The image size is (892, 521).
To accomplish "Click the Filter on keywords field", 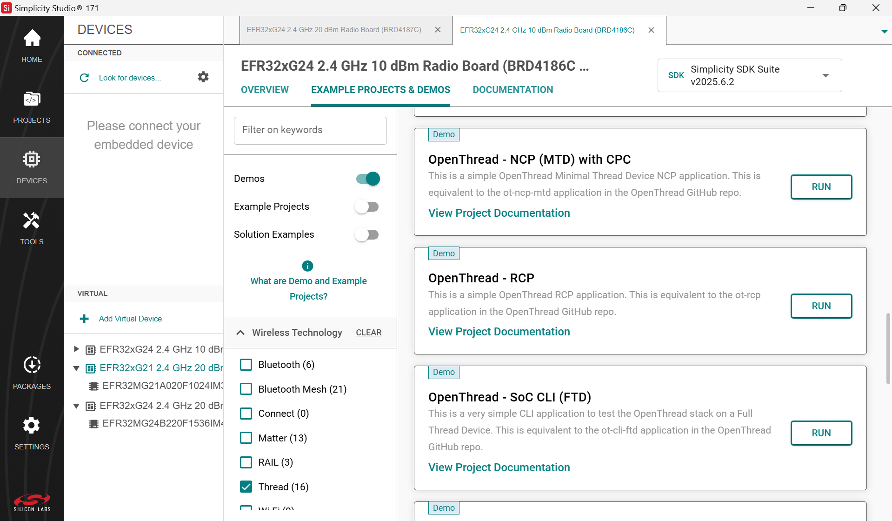I will tap(310, 130).
